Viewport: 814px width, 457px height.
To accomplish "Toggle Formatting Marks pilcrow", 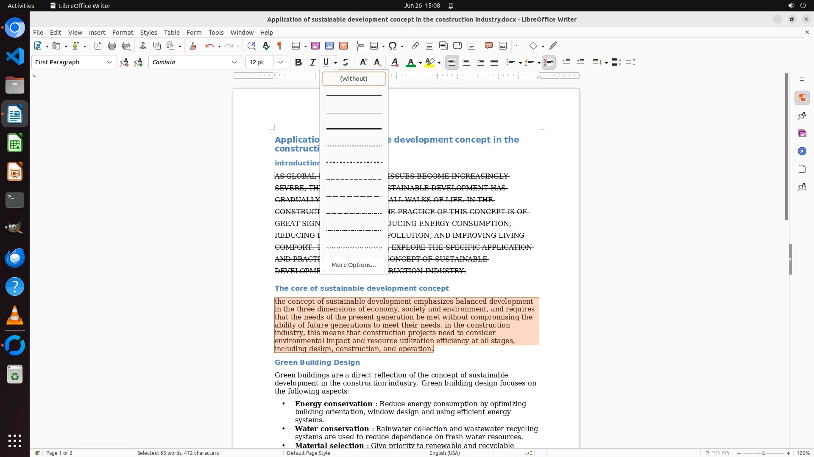I will tap(279, 46).
